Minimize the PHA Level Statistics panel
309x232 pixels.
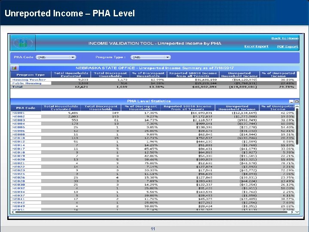coord(291,101)
